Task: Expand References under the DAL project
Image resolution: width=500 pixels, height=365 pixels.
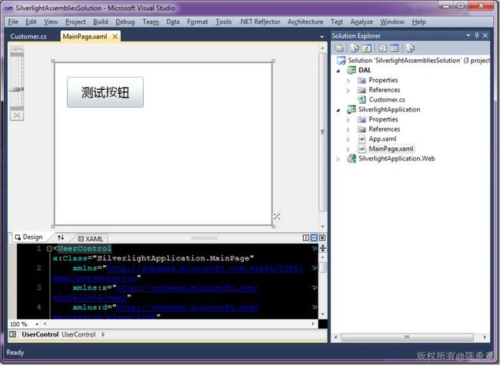Action: tap(348, 91)
